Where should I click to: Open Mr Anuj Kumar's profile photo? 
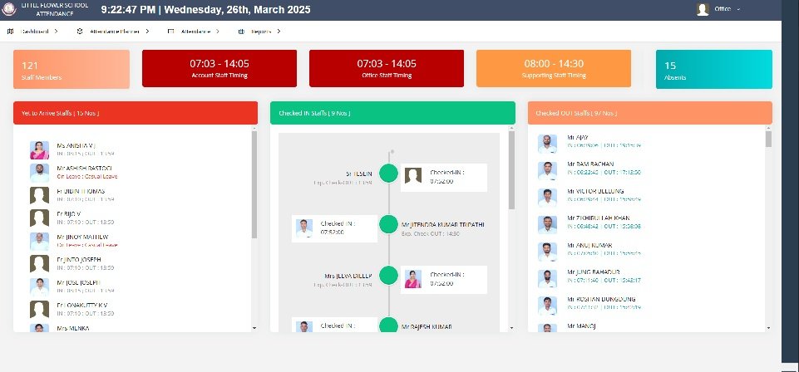pyautogui.click(x=547, y=252)
